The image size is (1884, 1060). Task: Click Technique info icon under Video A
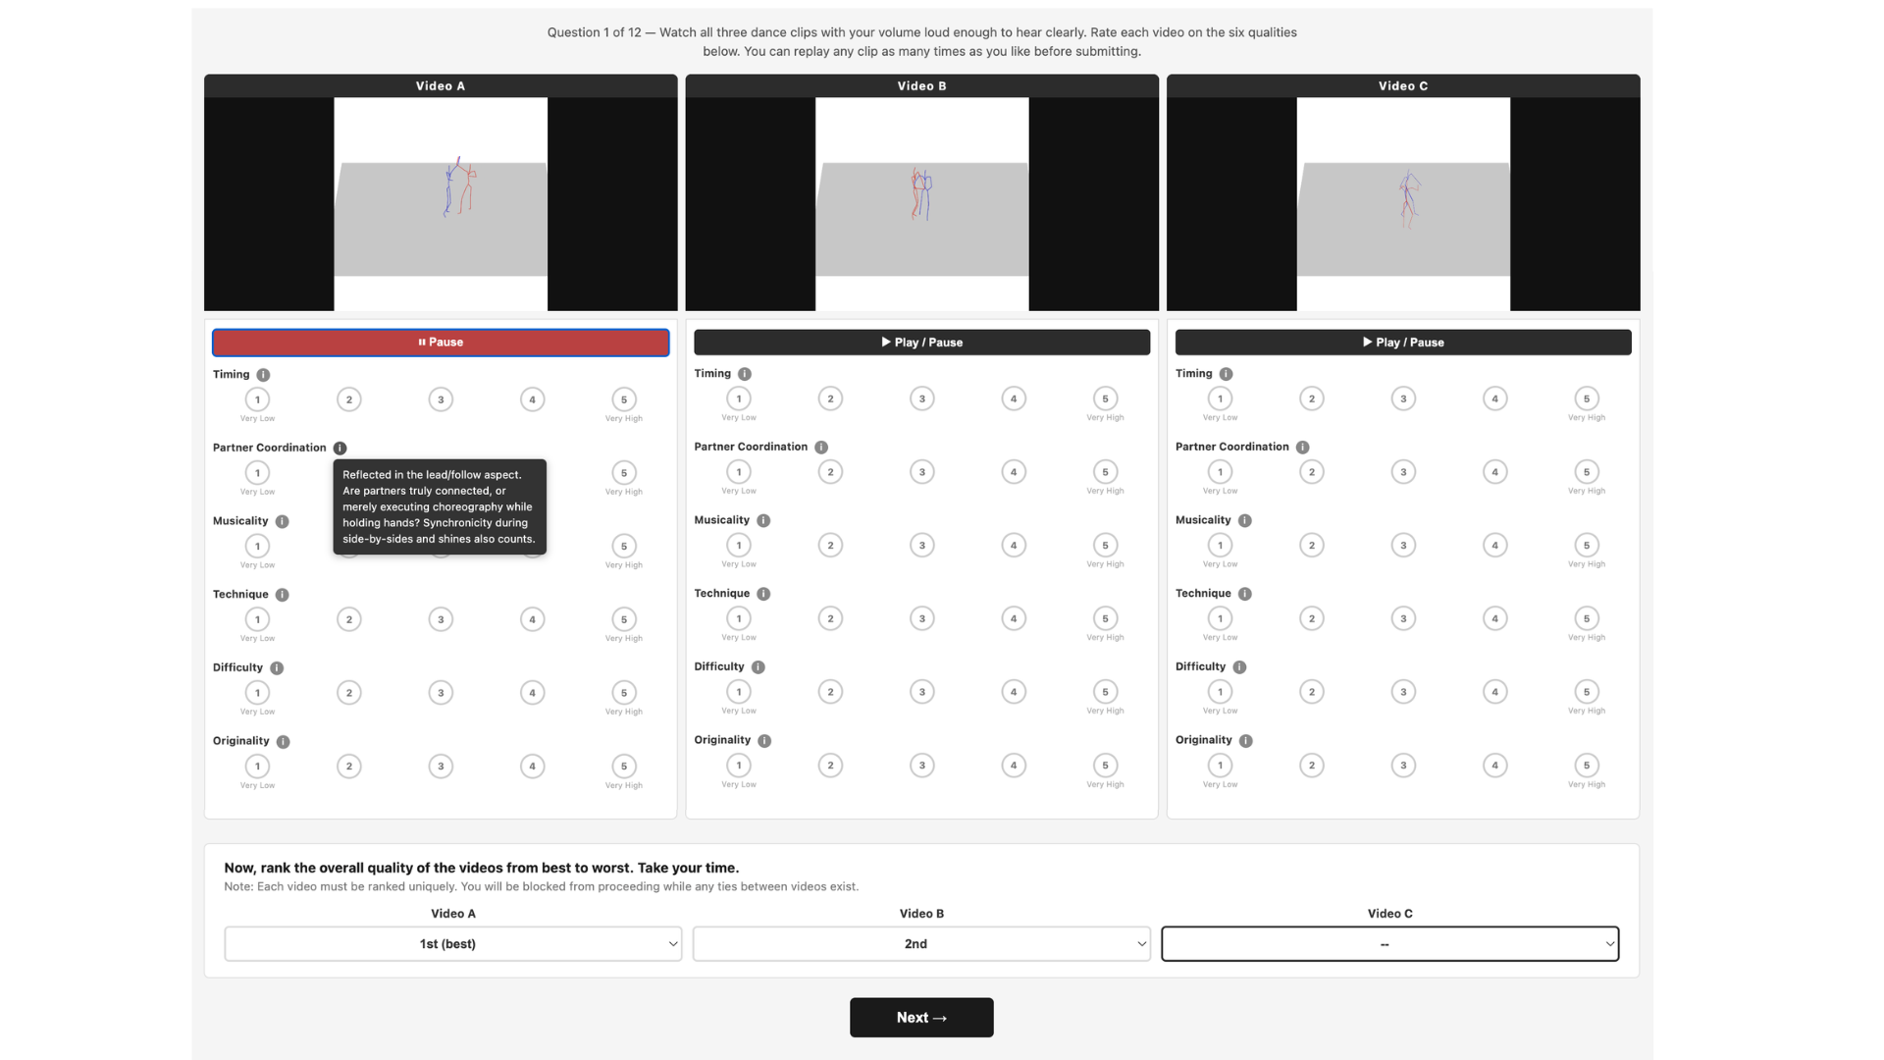tap(282, 595)
